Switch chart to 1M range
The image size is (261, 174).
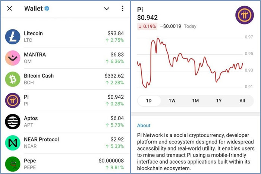(x=196, y=101)
